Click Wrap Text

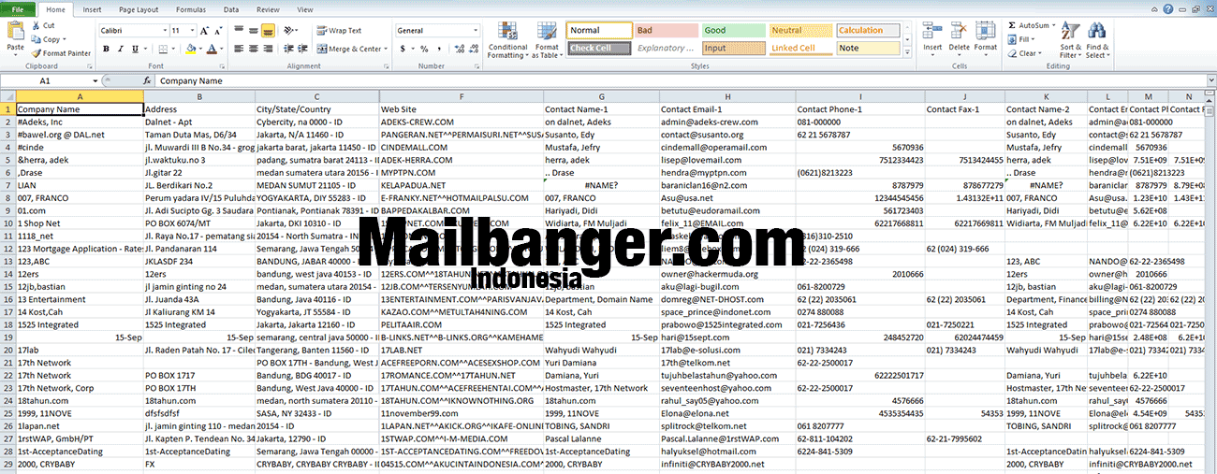(339, 31)
